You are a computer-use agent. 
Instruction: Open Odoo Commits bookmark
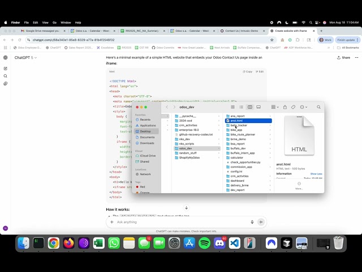(163, 48)
